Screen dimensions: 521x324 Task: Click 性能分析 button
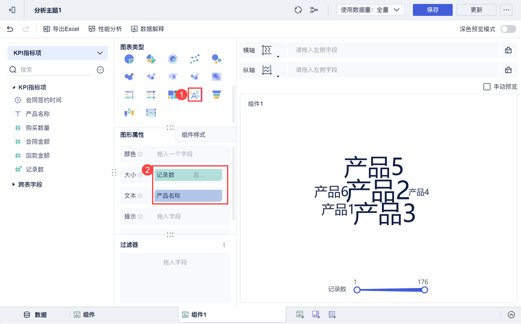coord(105,29)
